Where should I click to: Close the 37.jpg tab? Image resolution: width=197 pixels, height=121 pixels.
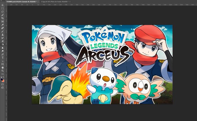pyautogui.click(x=70, y=2)
